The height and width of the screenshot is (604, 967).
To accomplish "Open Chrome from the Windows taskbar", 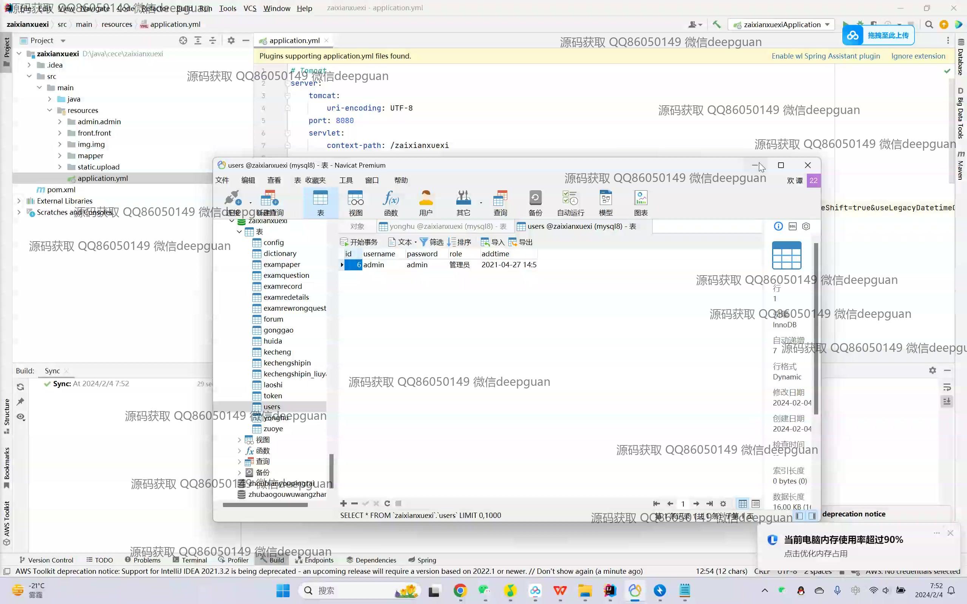I will click(x=460, y=590).
